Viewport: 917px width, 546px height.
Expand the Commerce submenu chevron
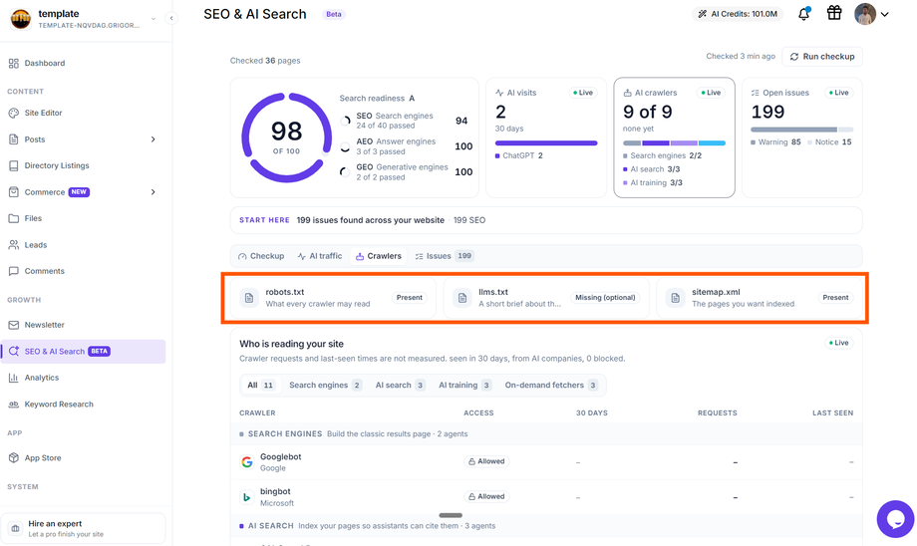coord(153,191)
